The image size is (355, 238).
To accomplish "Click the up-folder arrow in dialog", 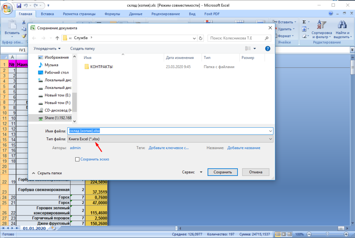I will tap(57, 38).
